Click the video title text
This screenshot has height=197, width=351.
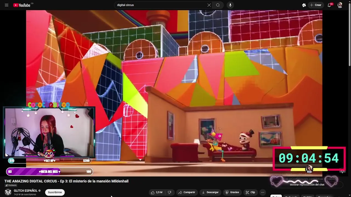pos(66,181)
